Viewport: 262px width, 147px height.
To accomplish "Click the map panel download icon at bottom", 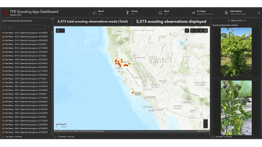I will [x=56, y=137].
